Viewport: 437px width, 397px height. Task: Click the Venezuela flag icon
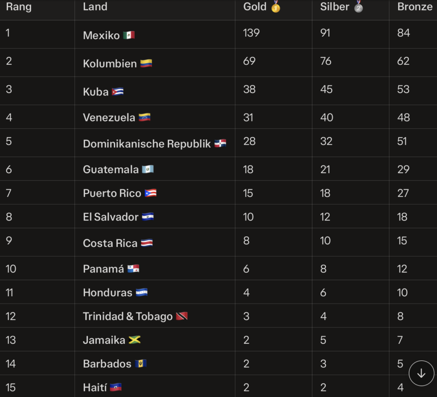[x=144, y=117]
